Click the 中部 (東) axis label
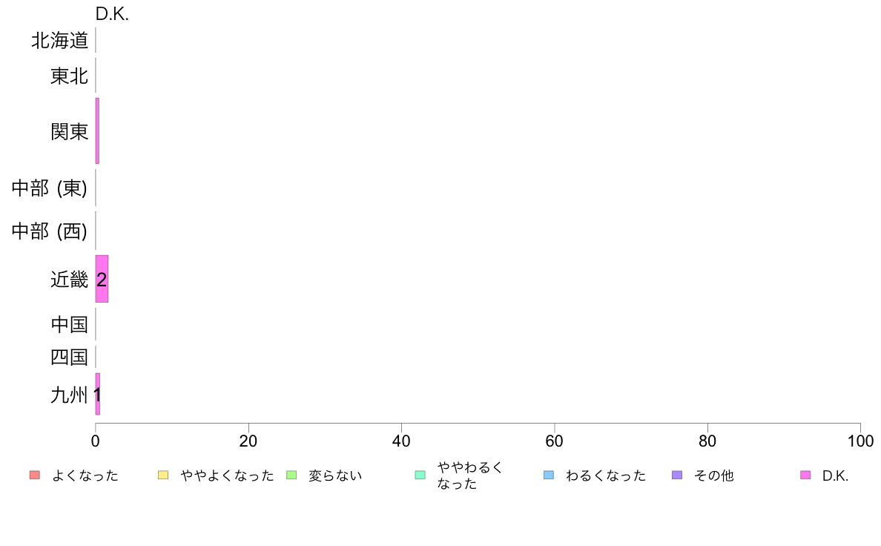 [x=50, y=188]
